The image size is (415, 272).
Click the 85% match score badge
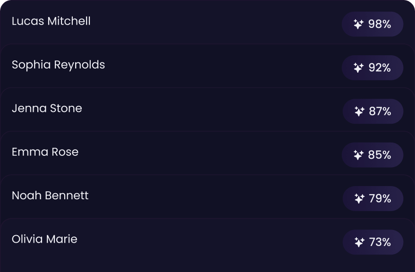pyautogui.click(x=372, y=155)
